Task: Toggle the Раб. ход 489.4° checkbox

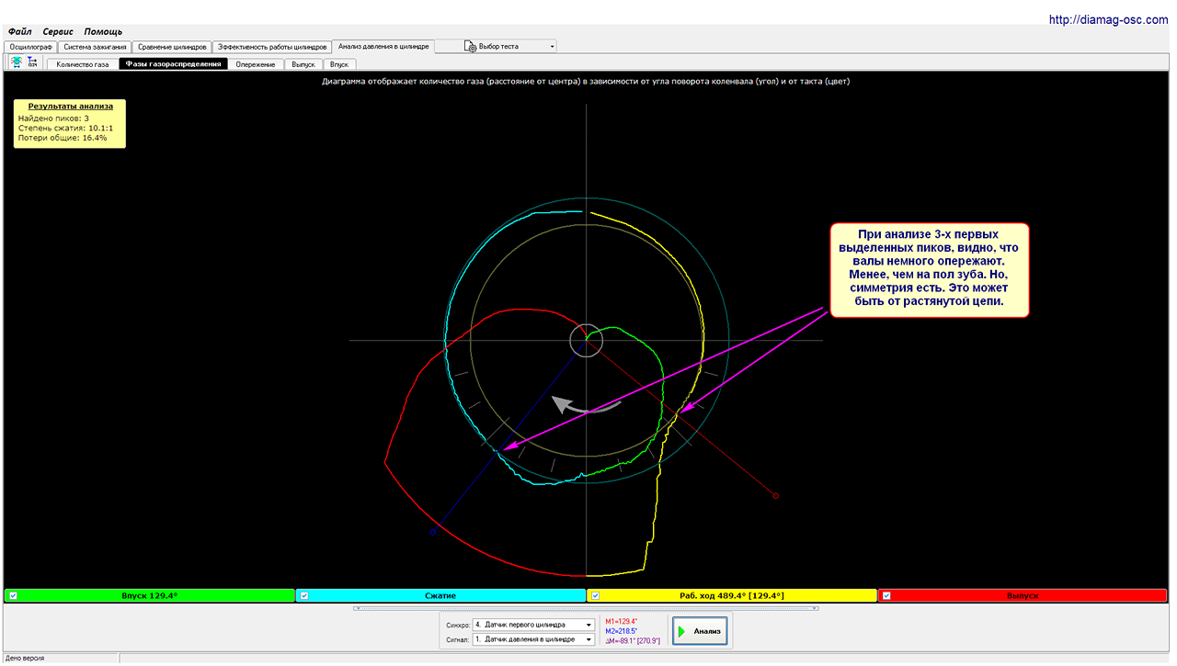Action: coord(595,595)
